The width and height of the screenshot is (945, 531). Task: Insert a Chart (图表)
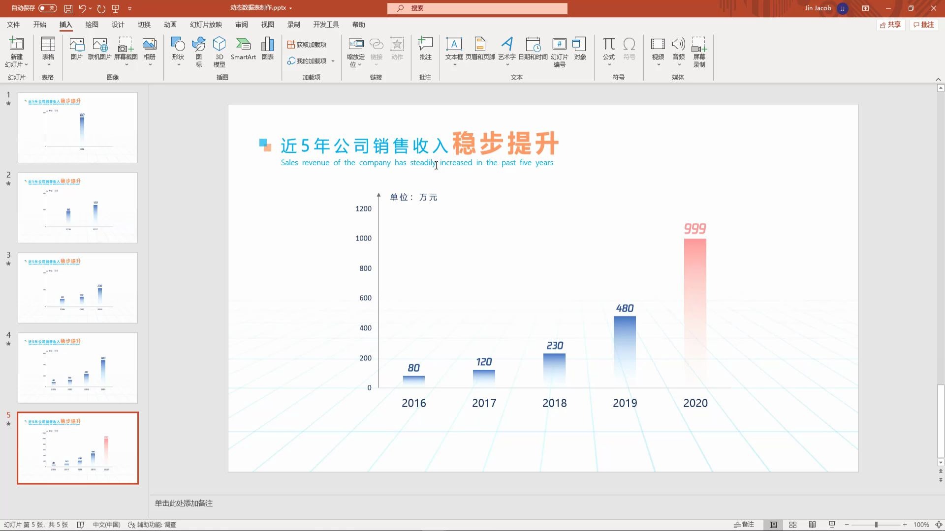click(x=268, y=49)
